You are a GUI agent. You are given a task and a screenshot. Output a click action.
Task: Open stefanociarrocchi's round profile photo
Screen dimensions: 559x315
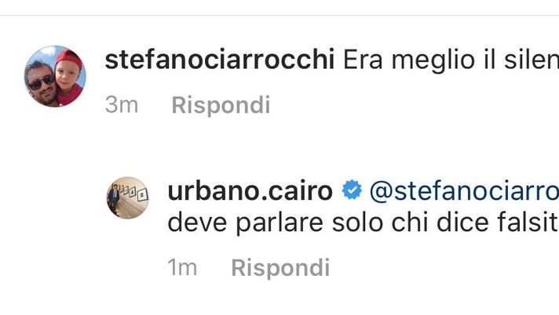(x=55, y=76)
